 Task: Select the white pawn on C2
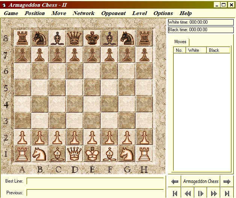(57, 137)
